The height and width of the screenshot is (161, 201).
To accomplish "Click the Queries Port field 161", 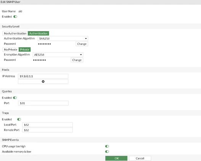I will 43,103.
